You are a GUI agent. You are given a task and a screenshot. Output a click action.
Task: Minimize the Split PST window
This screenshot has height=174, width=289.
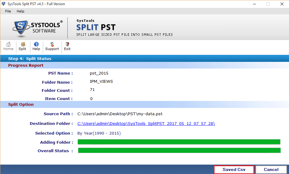point(254,4)
